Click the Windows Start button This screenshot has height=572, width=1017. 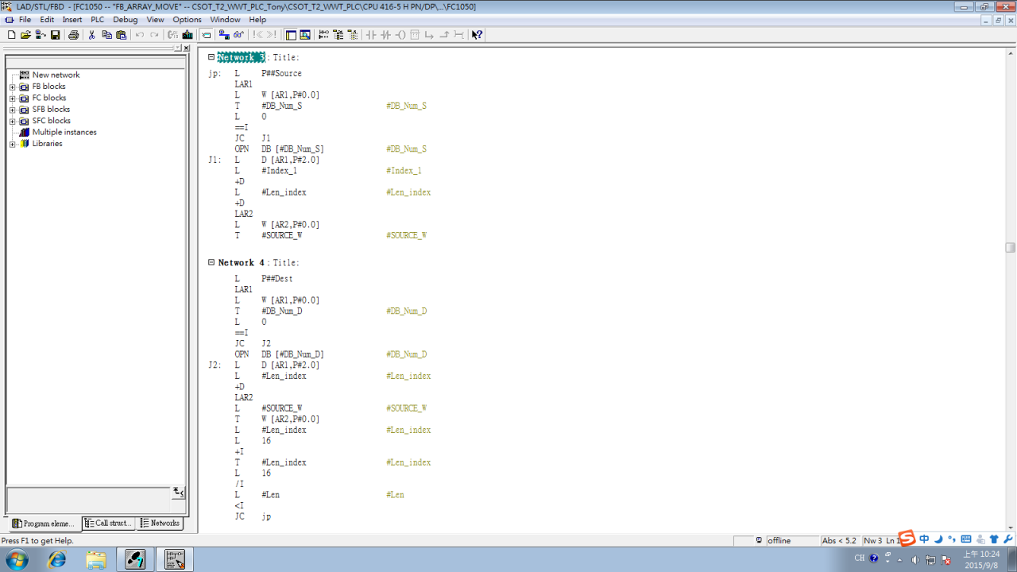pyautogui.click(x=16, y=559)
